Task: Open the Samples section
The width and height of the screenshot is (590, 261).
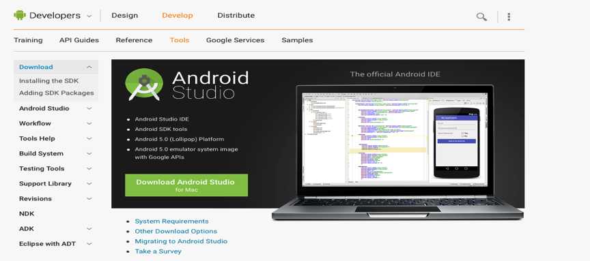Action: pos(297,40)
